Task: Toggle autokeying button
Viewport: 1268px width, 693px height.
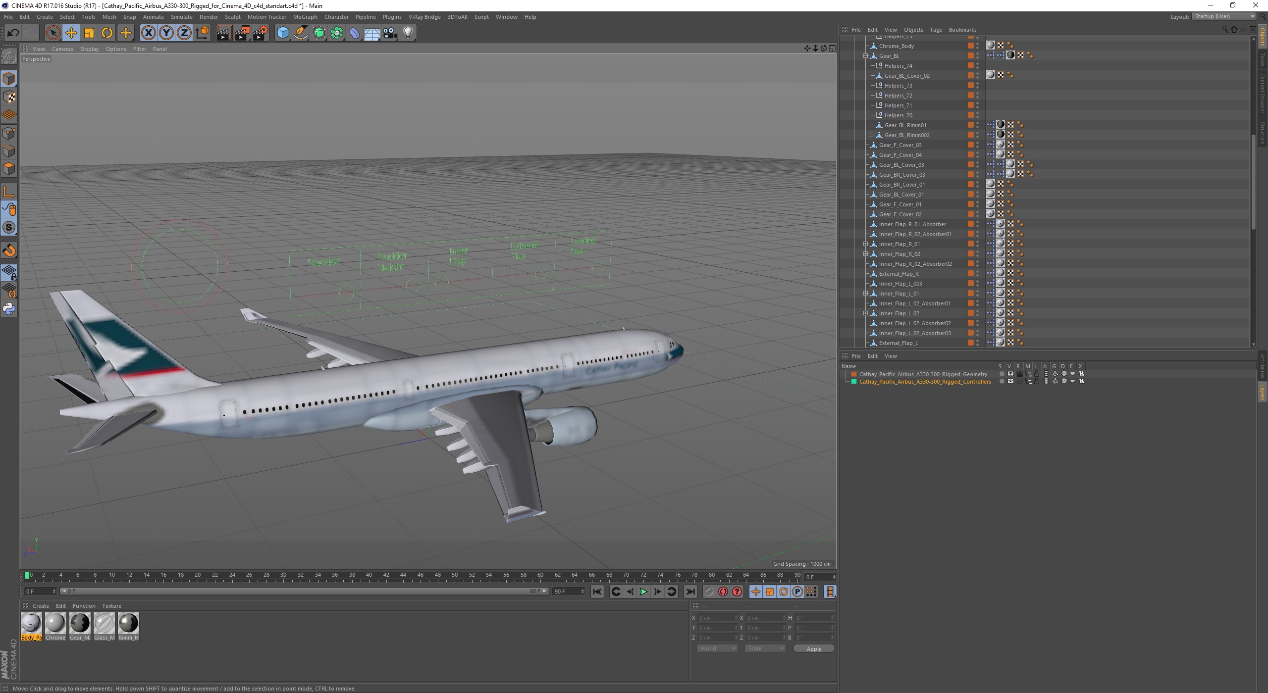Action: click(723, 592)
